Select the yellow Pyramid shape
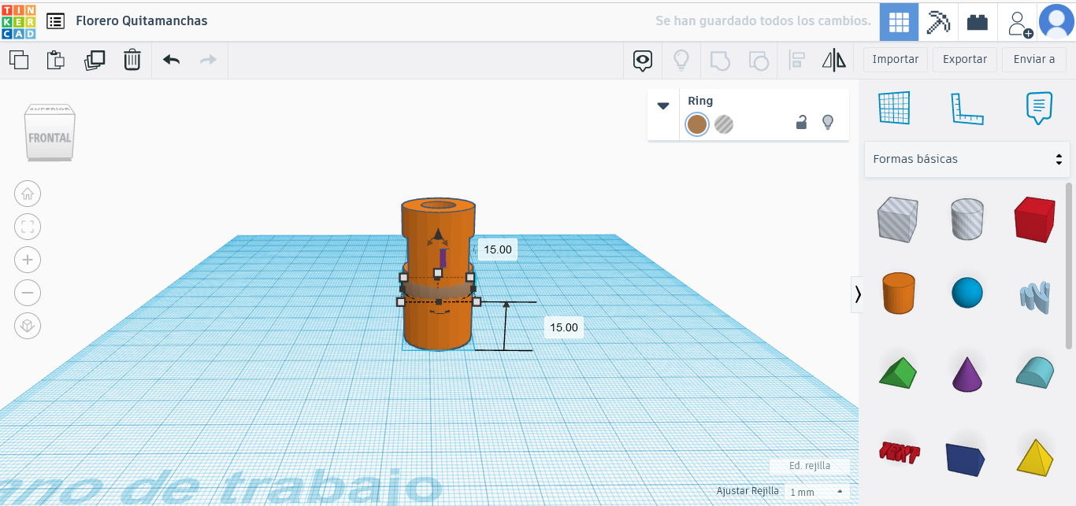This screenshot has height=506, width=1076. click(1034, 456)
